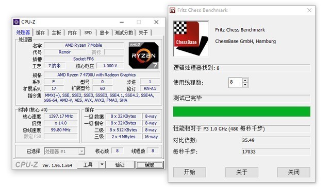This screenshot has height=189, width=330.
Task: Click the 关于 button in Fritz Benchmark
Action: [x=242, y=172]
